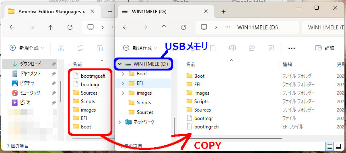Open 新規作成 dropdown in WIN11MELE window
The height and width of the screenshot is (153, 346).
[x=140, y=48]
